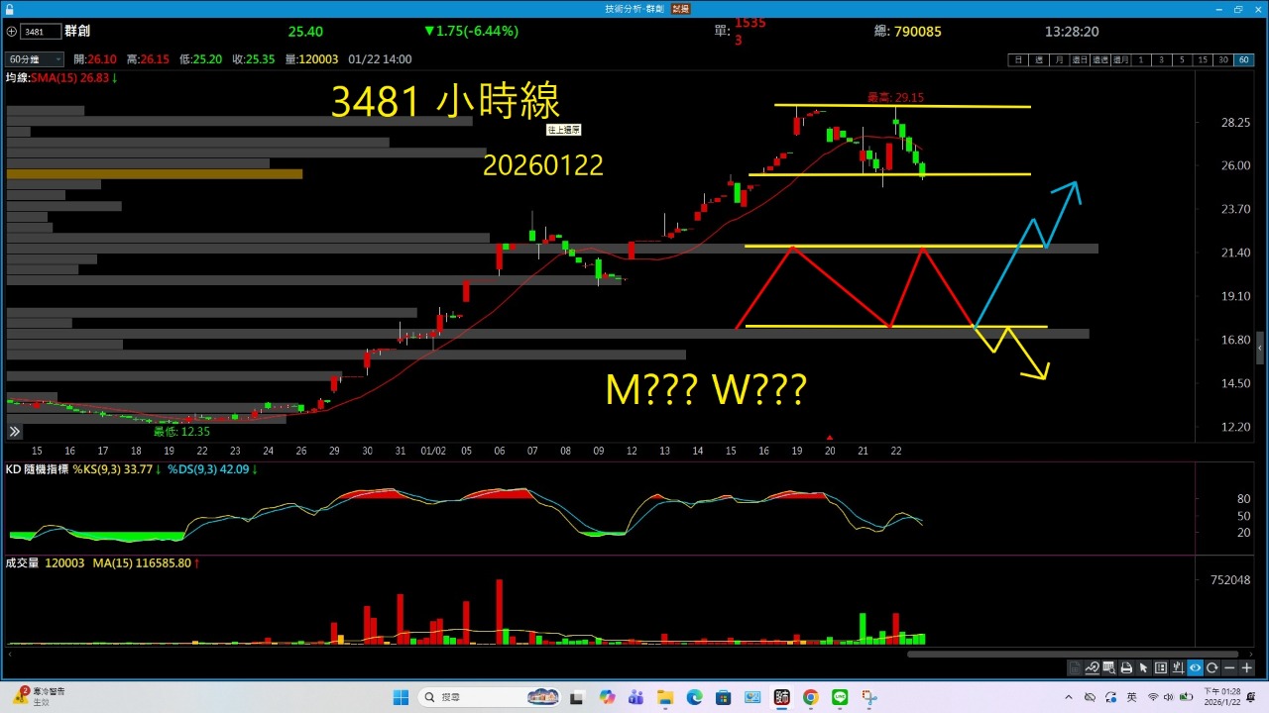Open the 寒冷警告 weather widget
Viewport: 1269px width, 713px height.
tap(39, 696)
